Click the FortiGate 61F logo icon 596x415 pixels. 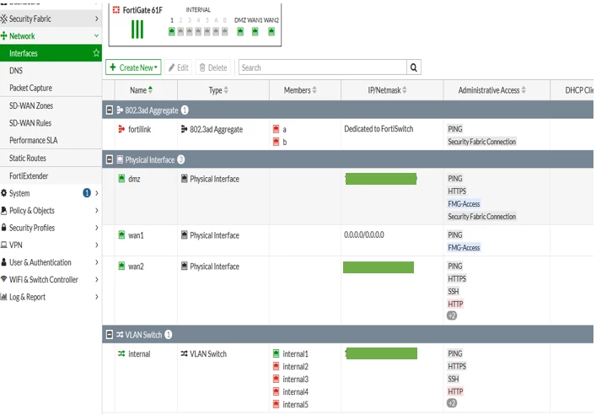click(x=116, y=10)
